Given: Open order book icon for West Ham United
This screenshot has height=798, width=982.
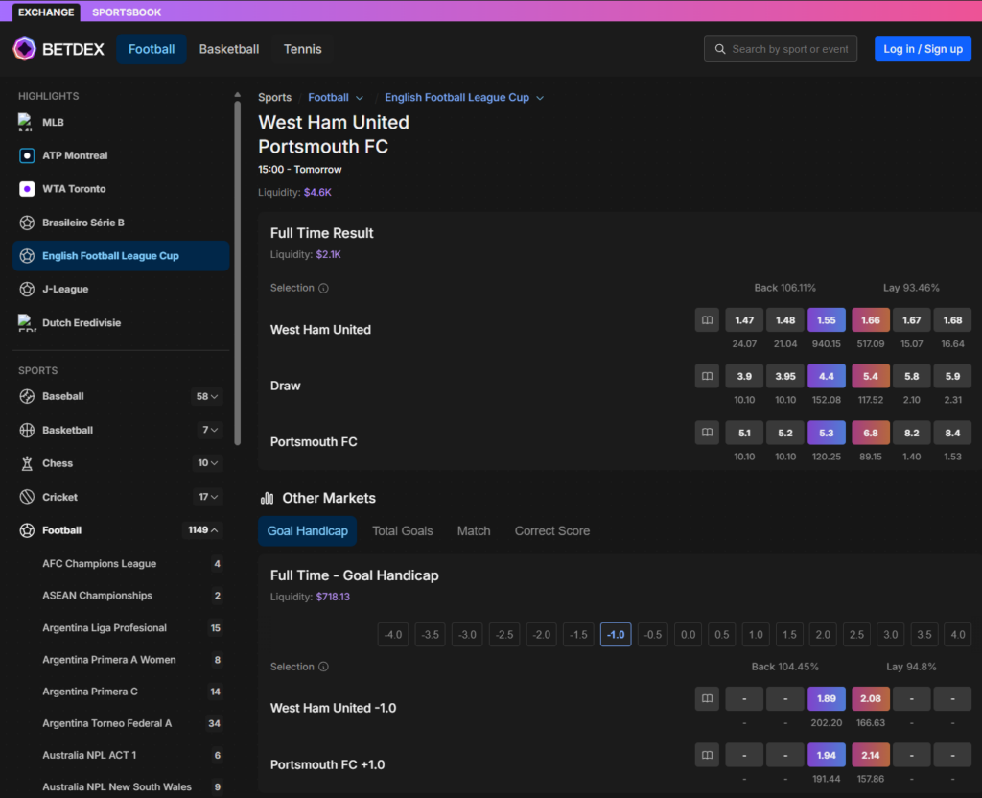Looking at the screenshot, I should click(x=707, y=320).
